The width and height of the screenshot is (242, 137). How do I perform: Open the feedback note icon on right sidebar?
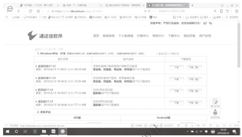[215, 103]
